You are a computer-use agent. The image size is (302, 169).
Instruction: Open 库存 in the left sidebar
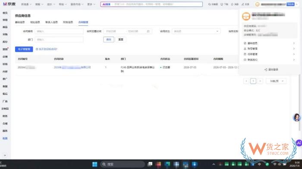[x=5, y=42]
